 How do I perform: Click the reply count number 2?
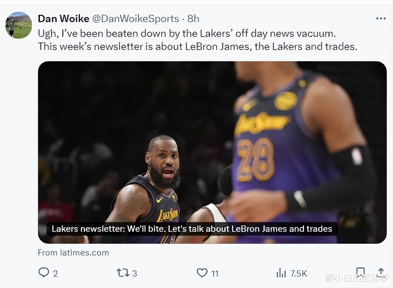[x=55, y=274]
